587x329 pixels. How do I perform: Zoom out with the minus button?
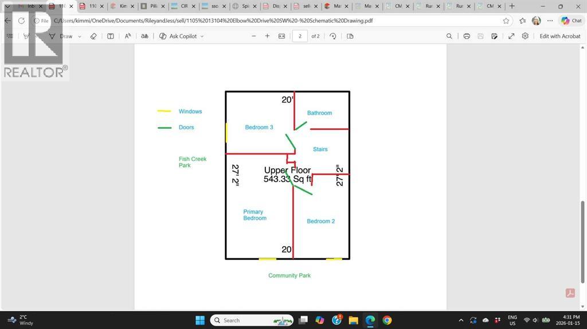point(254,36)
